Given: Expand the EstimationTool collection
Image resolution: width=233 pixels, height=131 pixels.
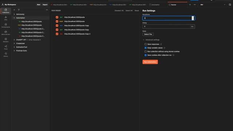Looking at the screenshot, I should click(14, 47).
